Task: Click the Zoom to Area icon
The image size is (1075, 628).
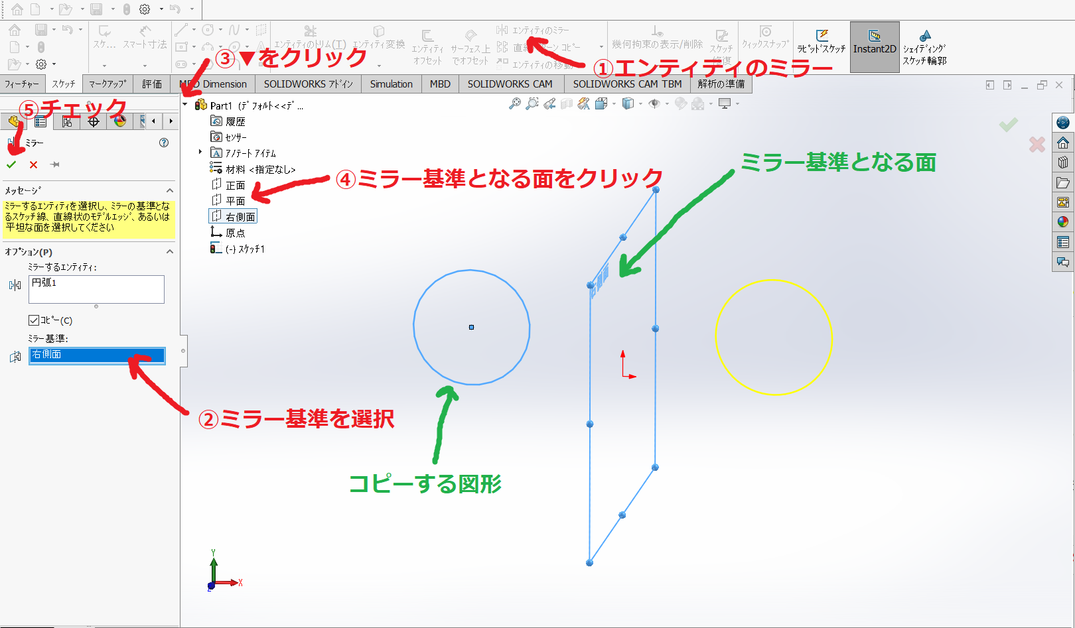Action: click(x=532, y=103)
